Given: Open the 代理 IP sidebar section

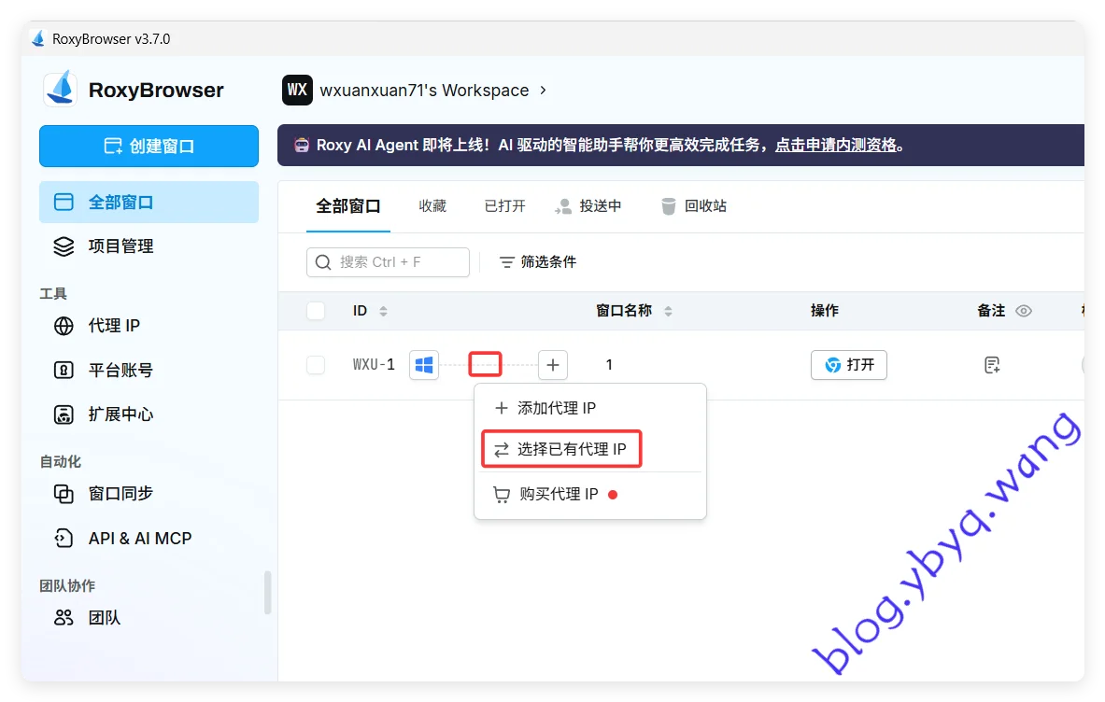Looking at the screenshot, I should tap(114, 326).
